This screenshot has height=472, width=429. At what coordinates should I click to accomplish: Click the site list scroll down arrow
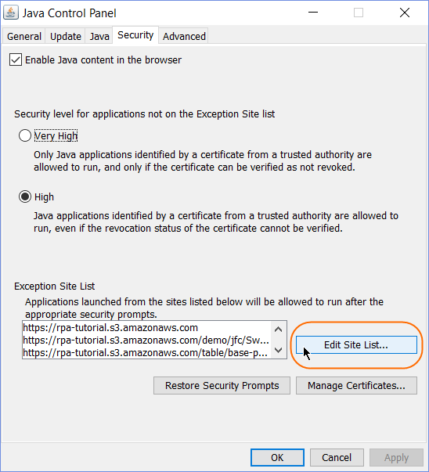(x=279, y=350)
